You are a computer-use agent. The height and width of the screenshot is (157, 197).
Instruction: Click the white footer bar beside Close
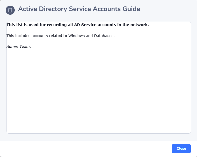click(x=85, y=149)
